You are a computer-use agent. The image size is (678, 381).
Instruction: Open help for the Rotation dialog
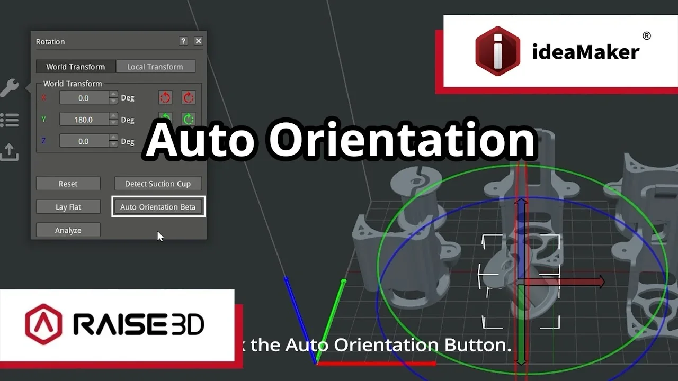tap(183, 41)
